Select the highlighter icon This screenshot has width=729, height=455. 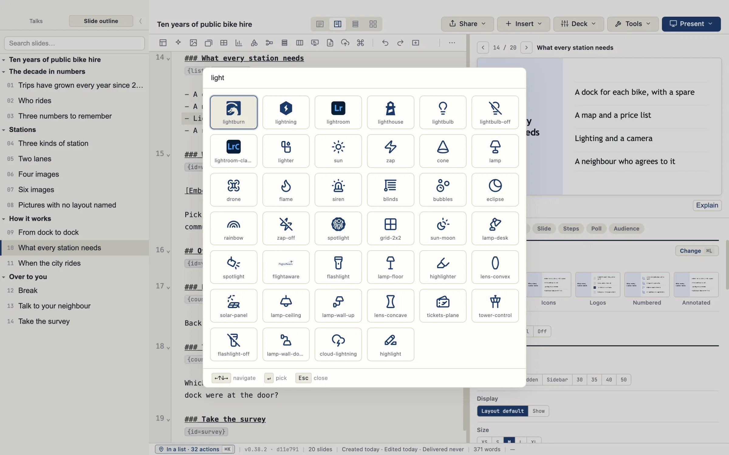443,267
